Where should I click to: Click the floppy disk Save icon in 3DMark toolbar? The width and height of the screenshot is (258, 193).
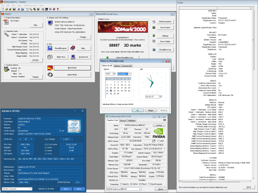click(14, 9)
